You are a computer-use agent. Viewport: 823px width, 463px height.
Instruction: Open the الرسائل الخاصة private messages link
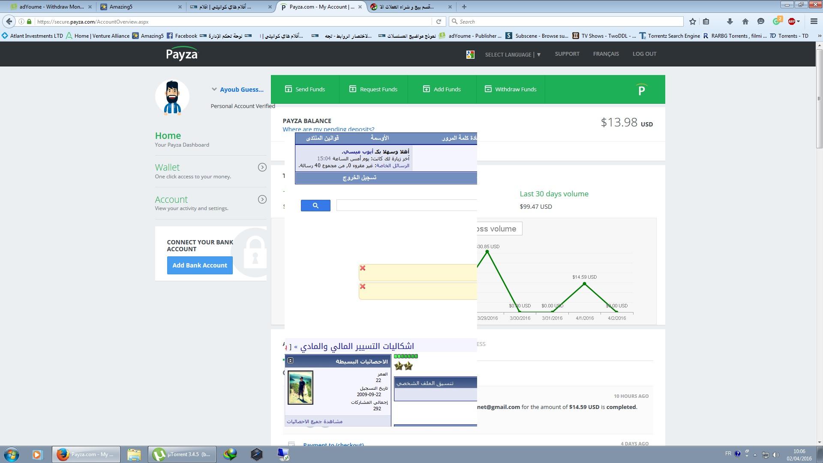[393, 165]
